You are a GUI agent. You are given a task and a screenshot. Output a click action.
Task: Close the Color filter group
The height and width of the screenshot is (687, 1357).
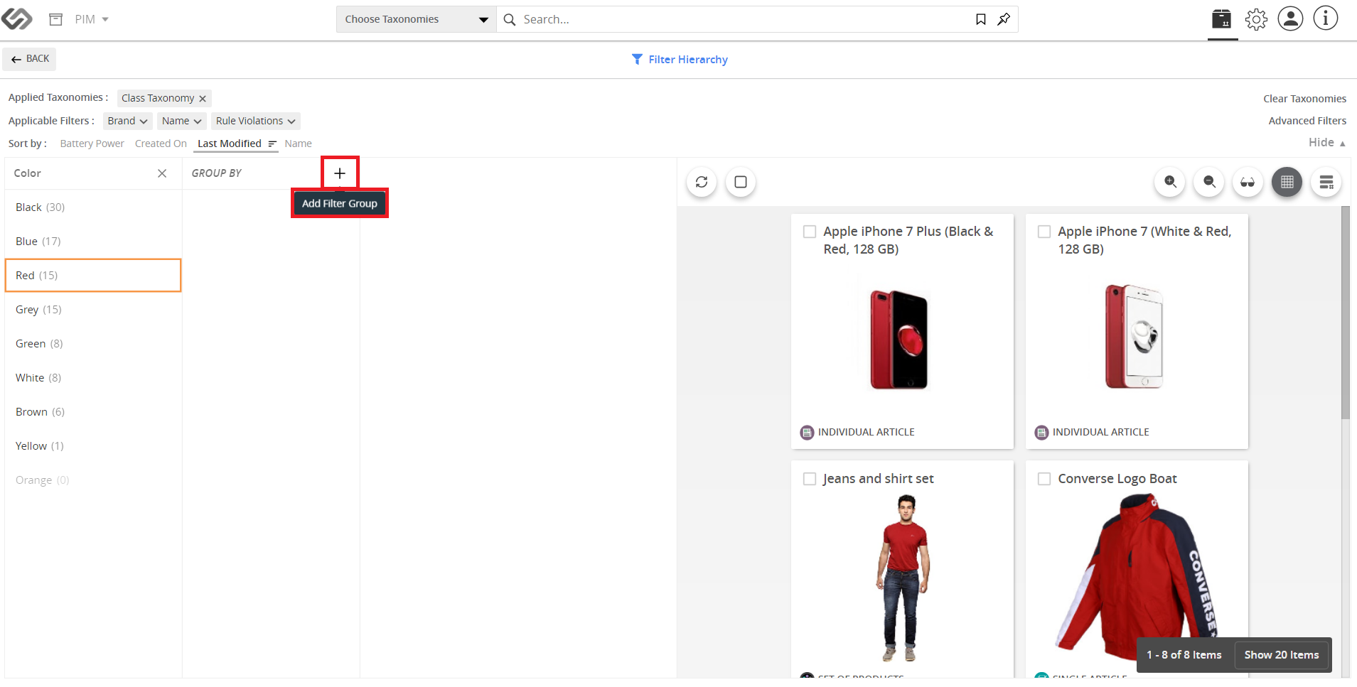pyautogui.click(x=162, y=173)
